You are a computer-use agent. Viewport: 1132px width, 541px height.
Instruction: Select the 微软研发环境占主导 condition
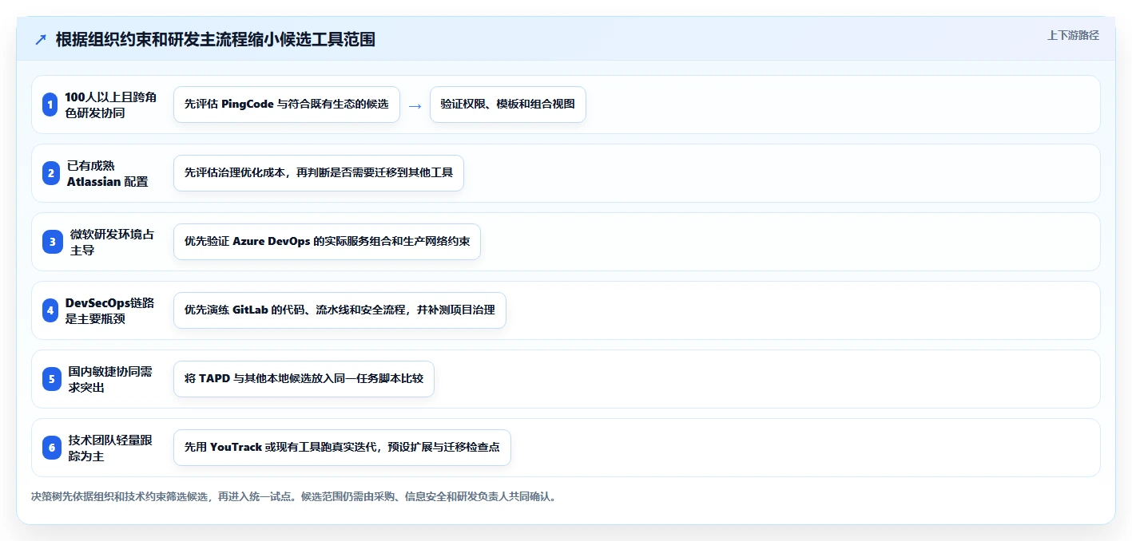point(112,242)
